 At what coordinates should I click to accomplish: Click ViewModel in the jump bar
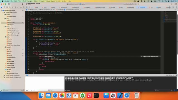click(59, 10)
